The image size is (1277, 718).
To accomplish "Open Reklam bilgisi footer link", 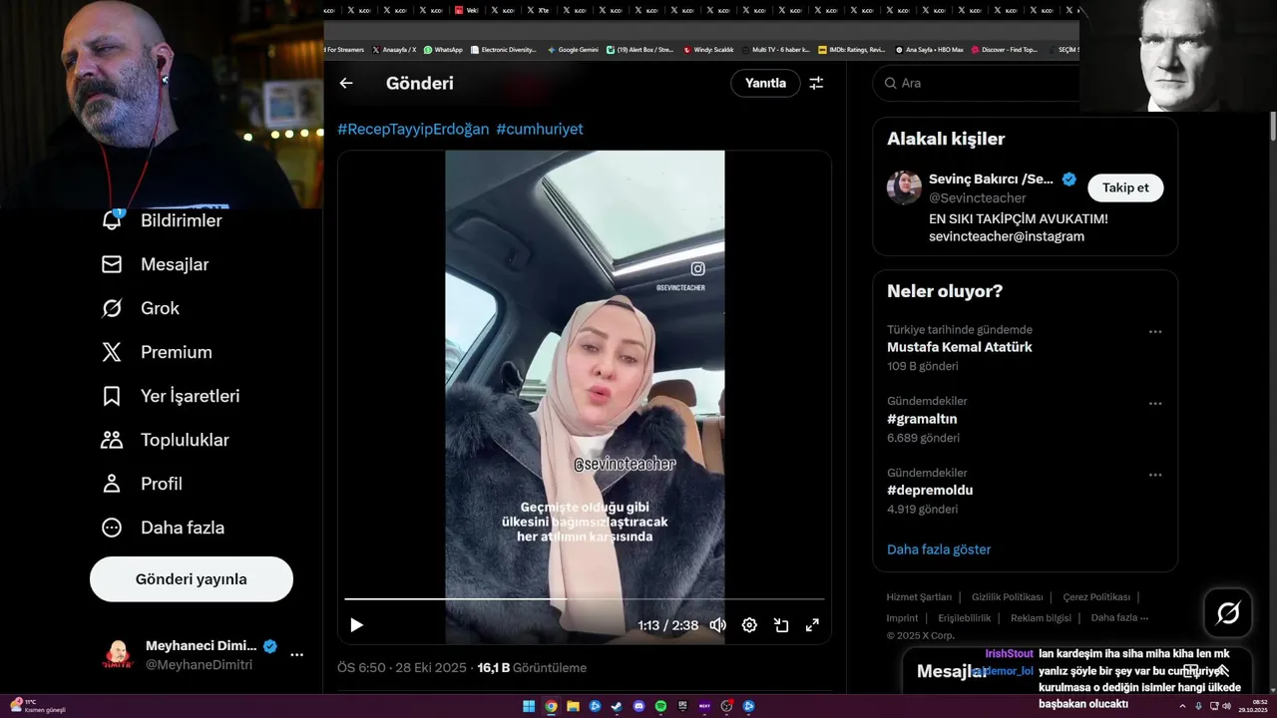I will click(x=1041, y=618).
